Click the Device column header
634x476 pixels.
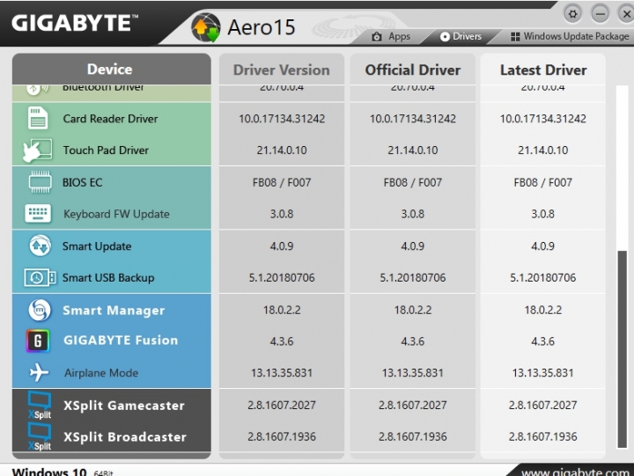click(x=112, y=70)
